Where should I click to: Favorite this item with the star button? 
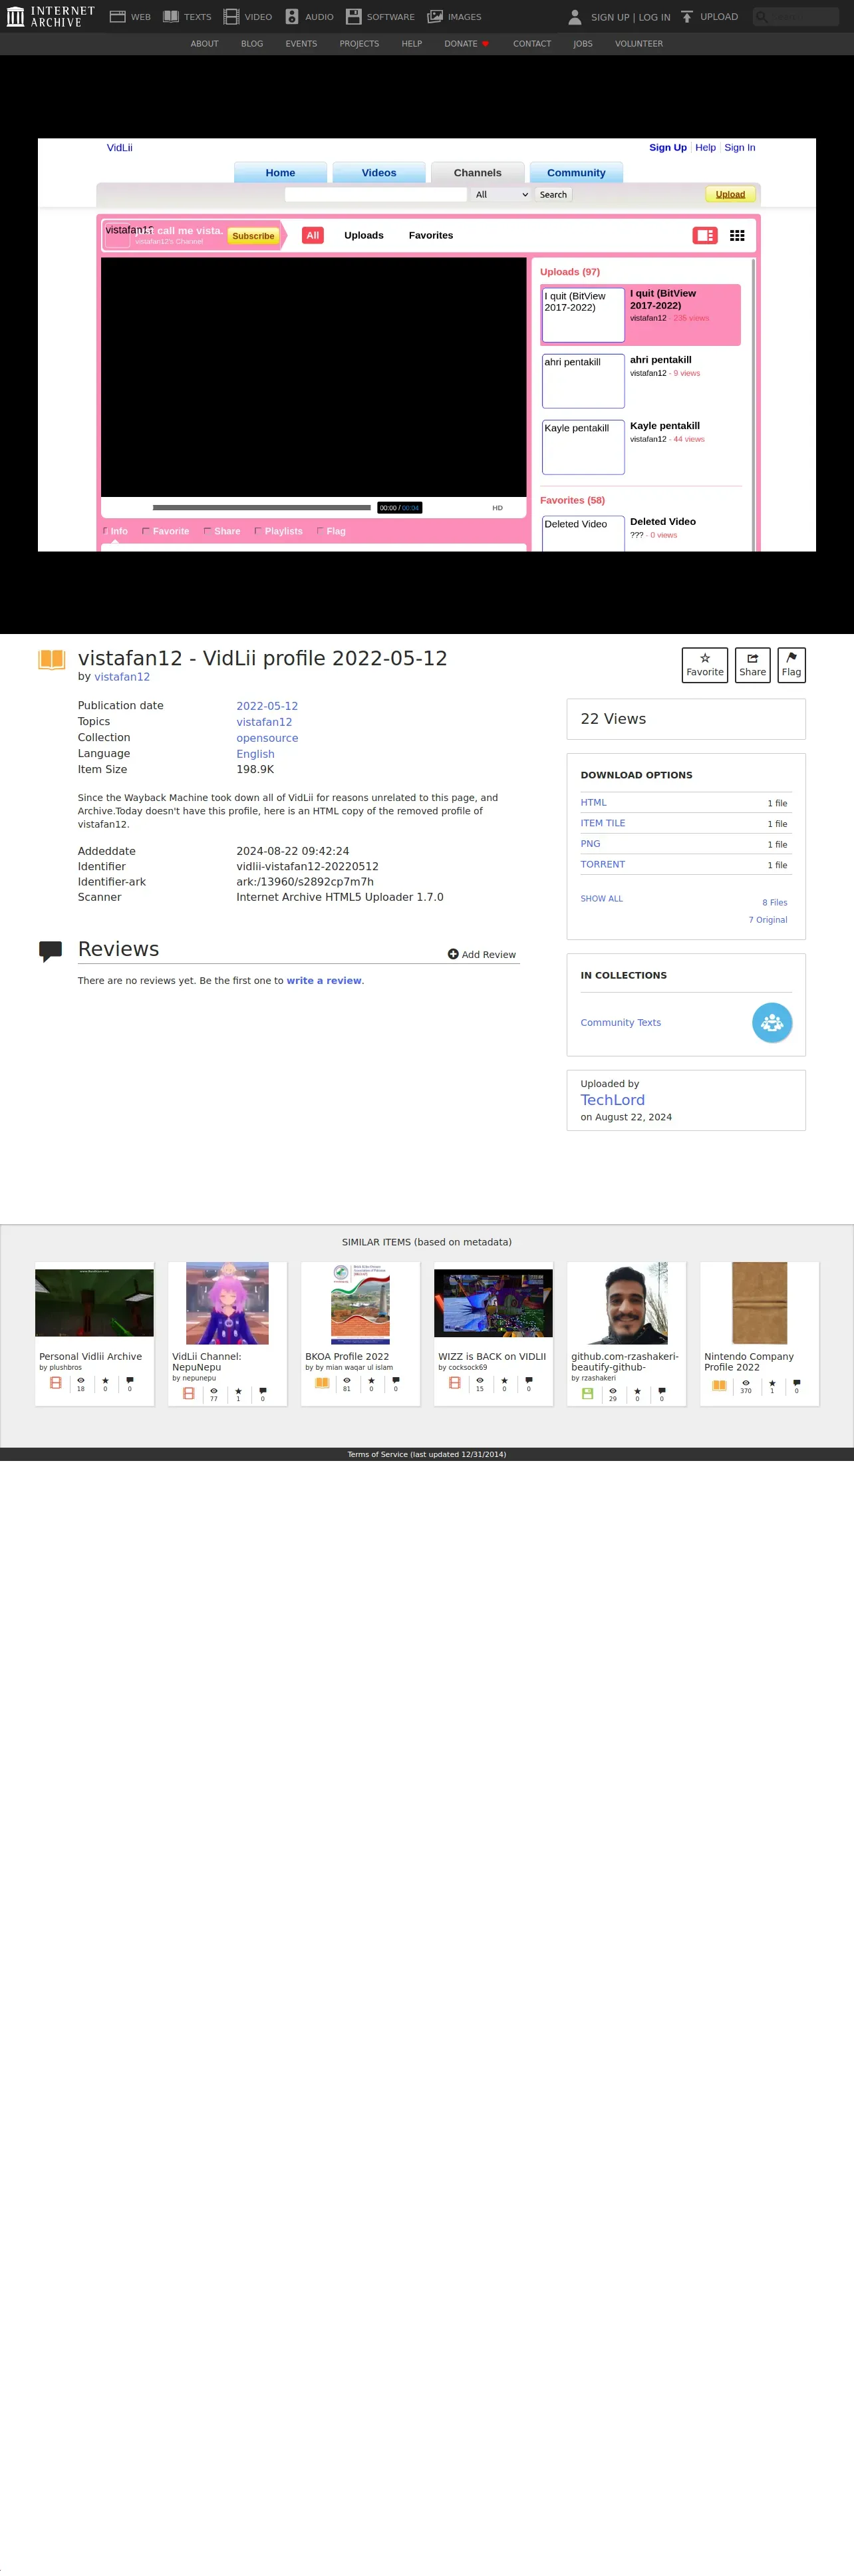(x=705, y=665)
